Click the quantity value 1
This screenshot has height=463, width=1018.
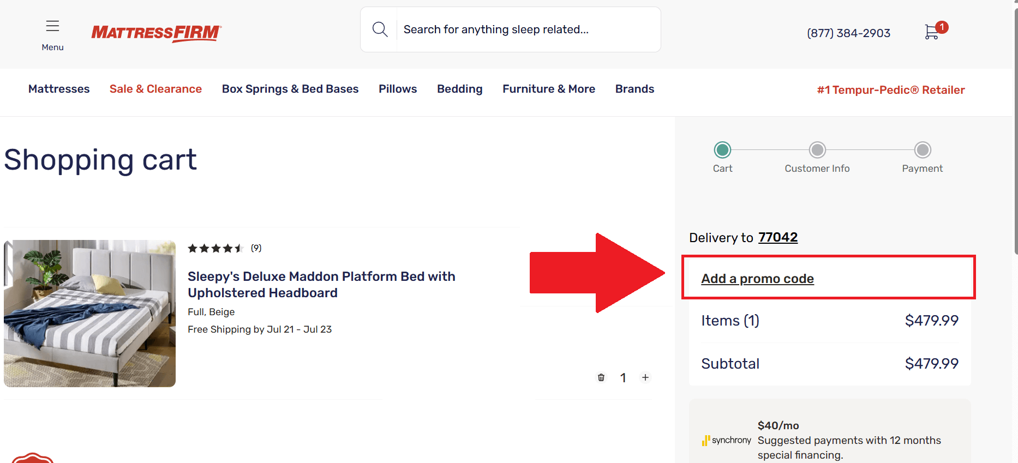pyautogui.click(x=623, y=378)
